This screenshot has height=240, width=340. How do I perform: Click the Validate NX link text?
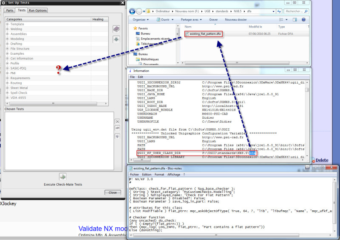(x=102, y=229)
